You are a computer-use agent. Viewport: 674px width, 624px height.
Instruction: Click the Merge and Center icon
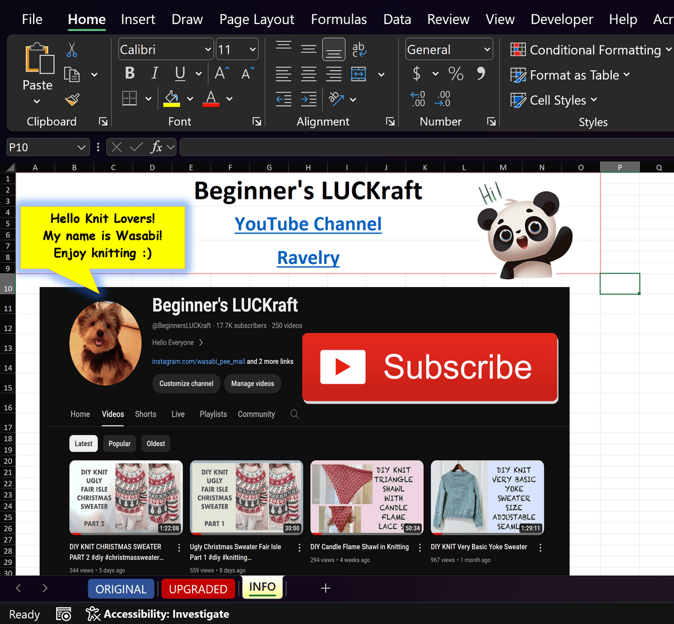point(358,74)
